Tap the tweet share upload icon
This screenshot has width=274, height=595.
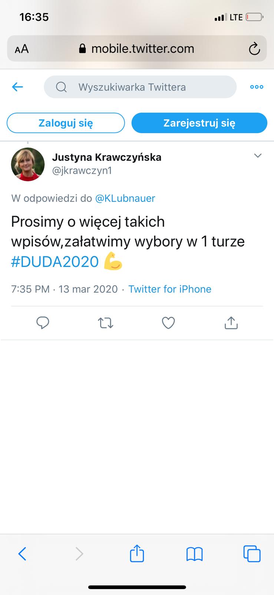[231, 323]
